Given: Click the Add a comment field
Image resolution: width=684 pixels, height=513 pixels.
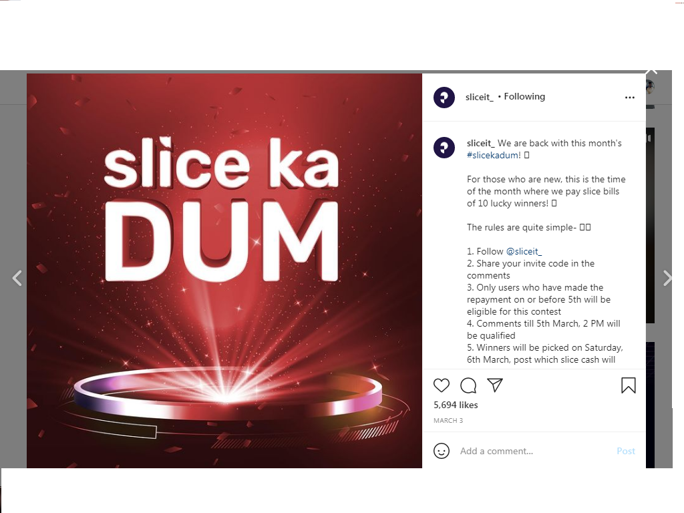Looking at the screenshot, I should pyautogui.click(x=534, y=451).
